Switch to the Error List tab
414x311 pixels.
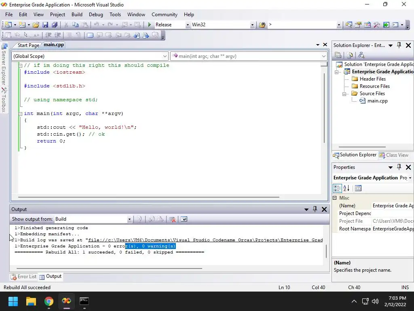[23, 277]
